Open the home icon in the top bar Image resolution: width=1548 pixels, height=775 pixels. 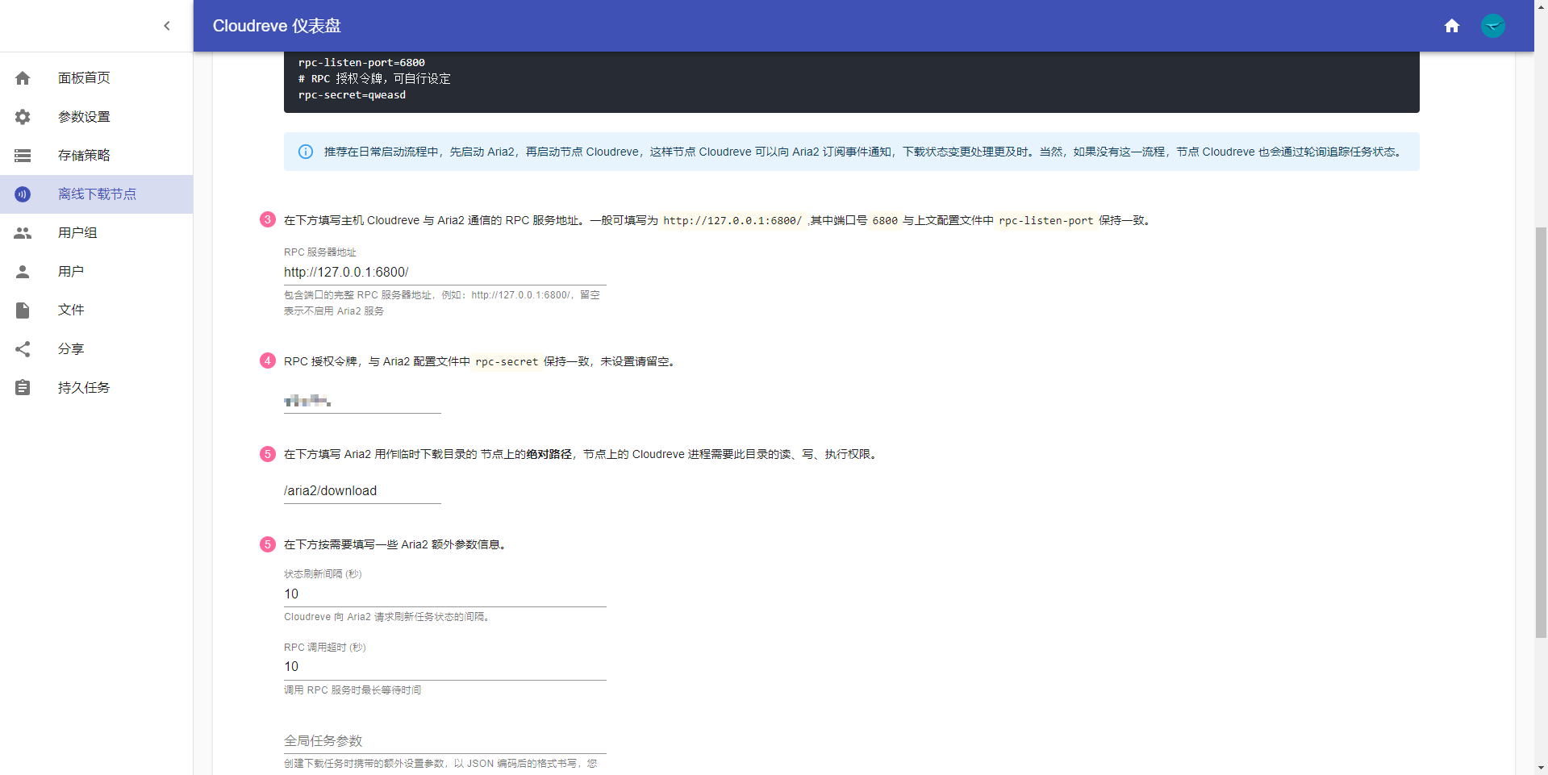pos(1452,26)
